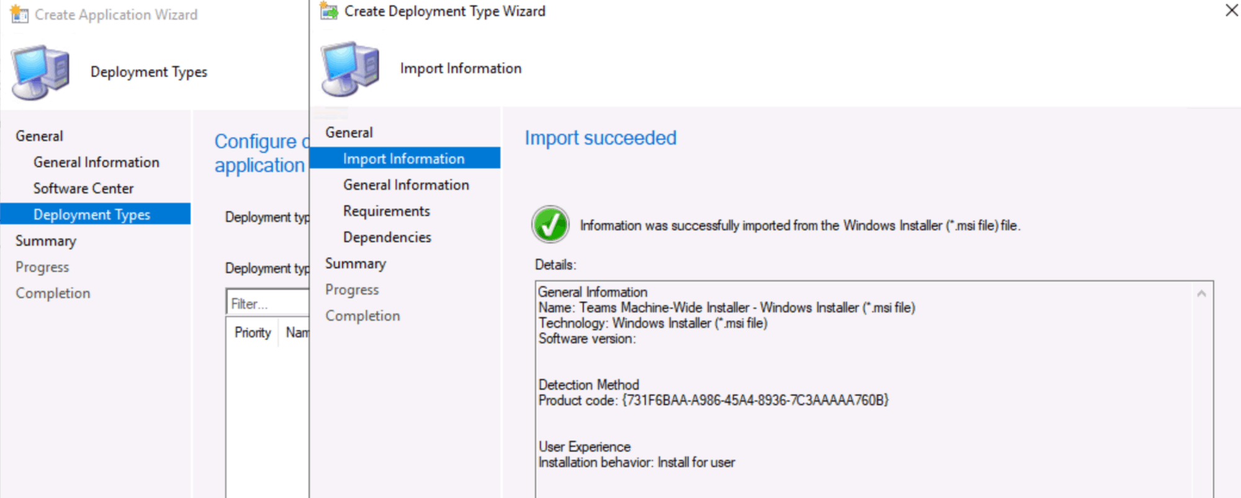Go to Dependencies step
The width and height of the screenshot is (1241, 498).
[387, 237]
